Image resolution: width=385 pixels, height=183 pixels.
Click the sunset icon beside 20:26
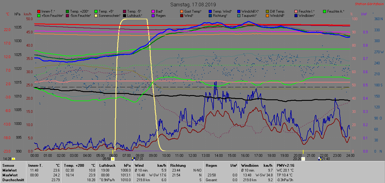(x=303, y=159)
